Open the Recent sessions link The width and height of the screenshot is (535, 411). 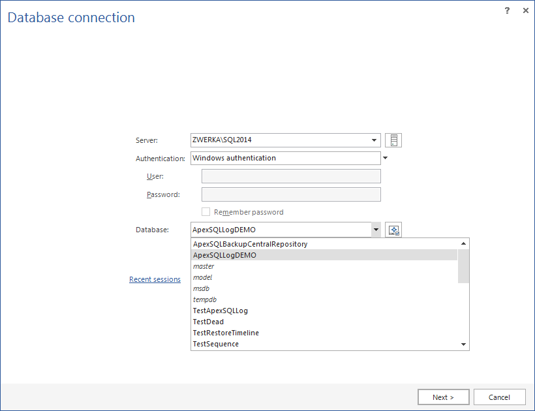pyautogui.click(x=155, y=279)
